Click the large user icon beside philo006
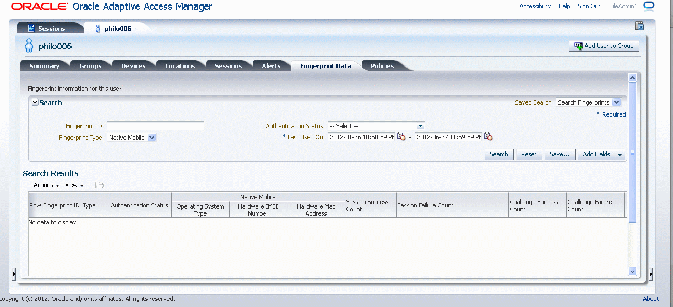The image size is (673, 307). click(29, 46)
